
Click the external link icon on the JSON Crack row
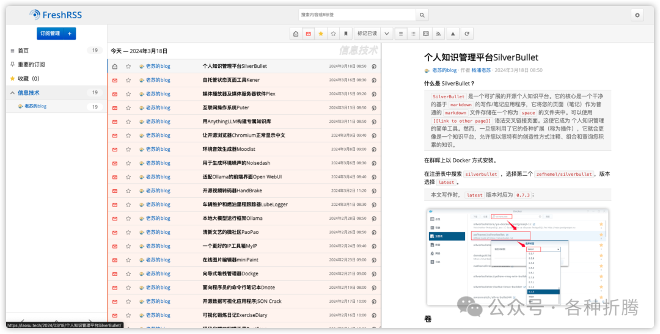(374, 302)
